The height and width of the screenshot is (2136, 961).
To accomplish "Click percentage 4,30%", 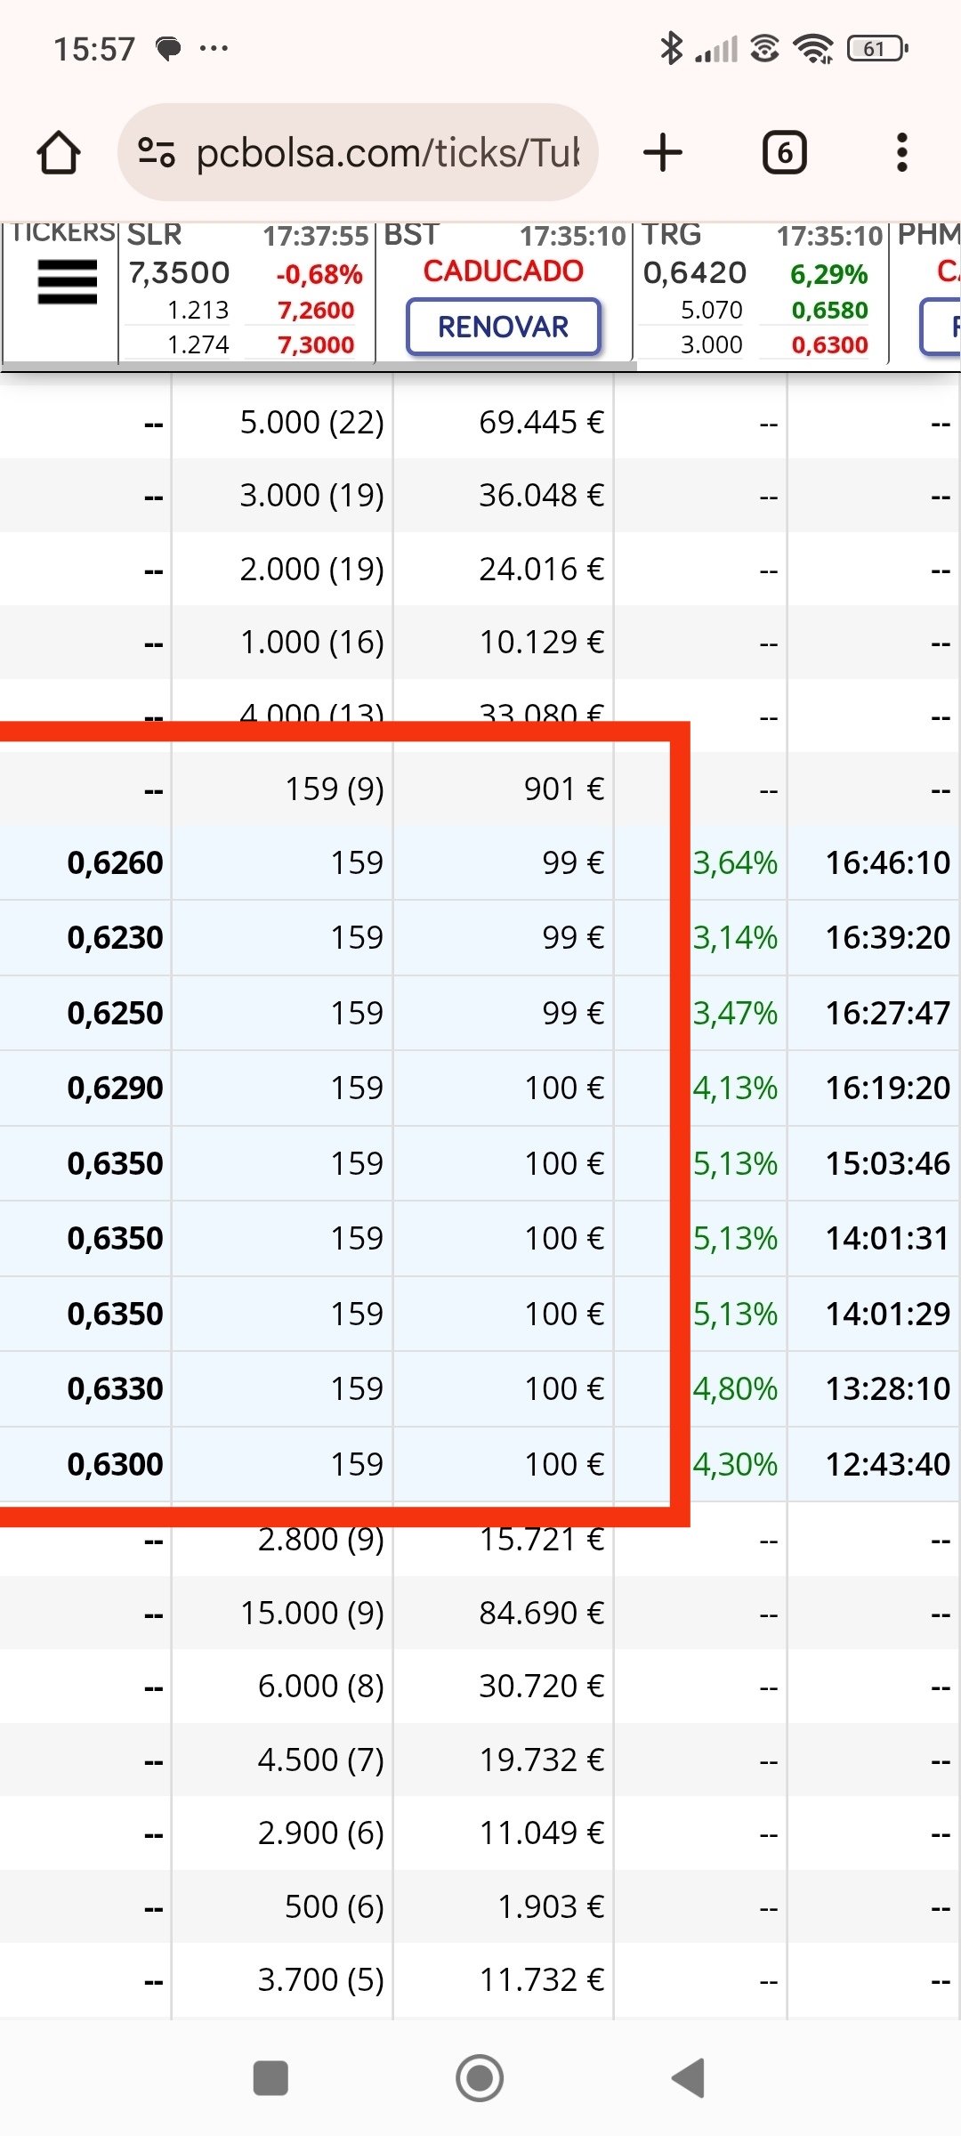I will 736,1464.
